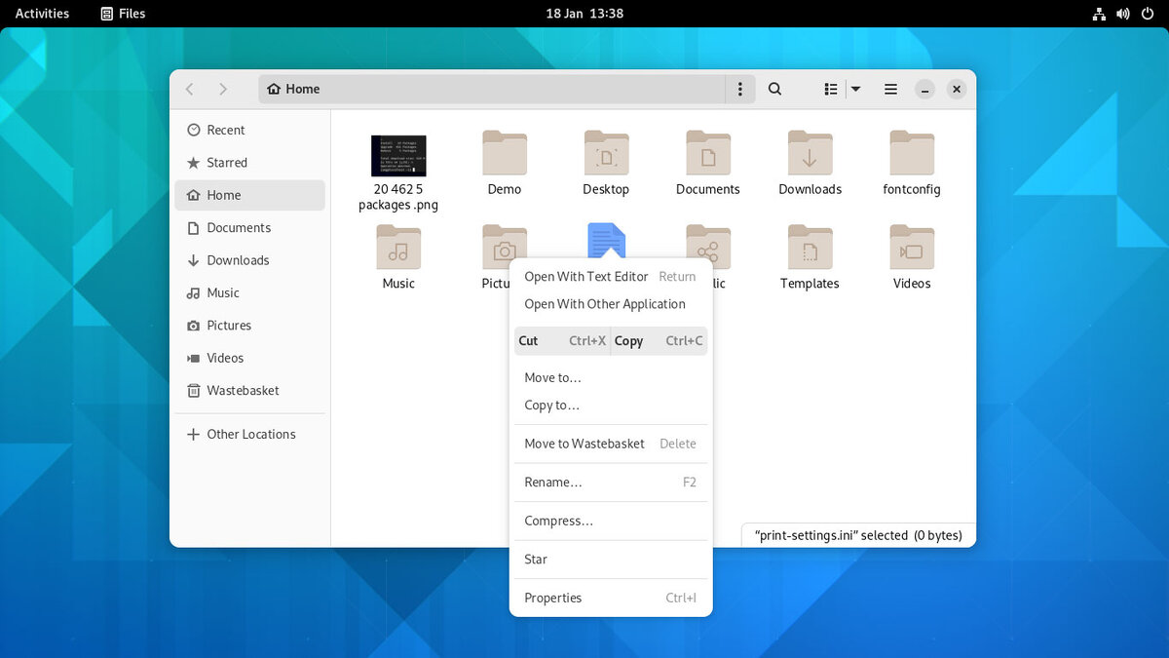Image resolution: width=1169 pixels, height=658 pixels.
Task: Open the Files app menu in top bar
Action: click(x=123, y=14)
